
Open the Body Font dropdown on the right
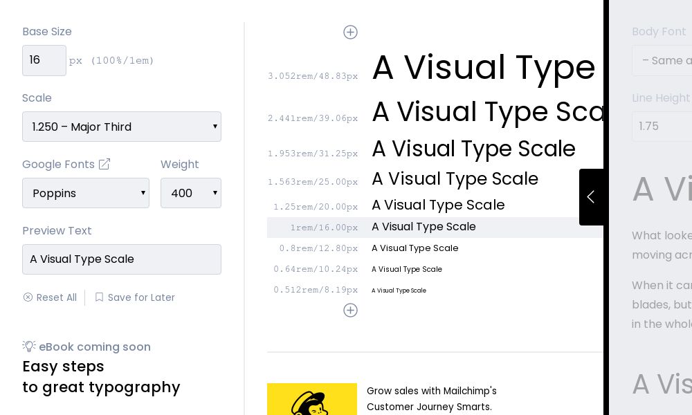point(664,60)
